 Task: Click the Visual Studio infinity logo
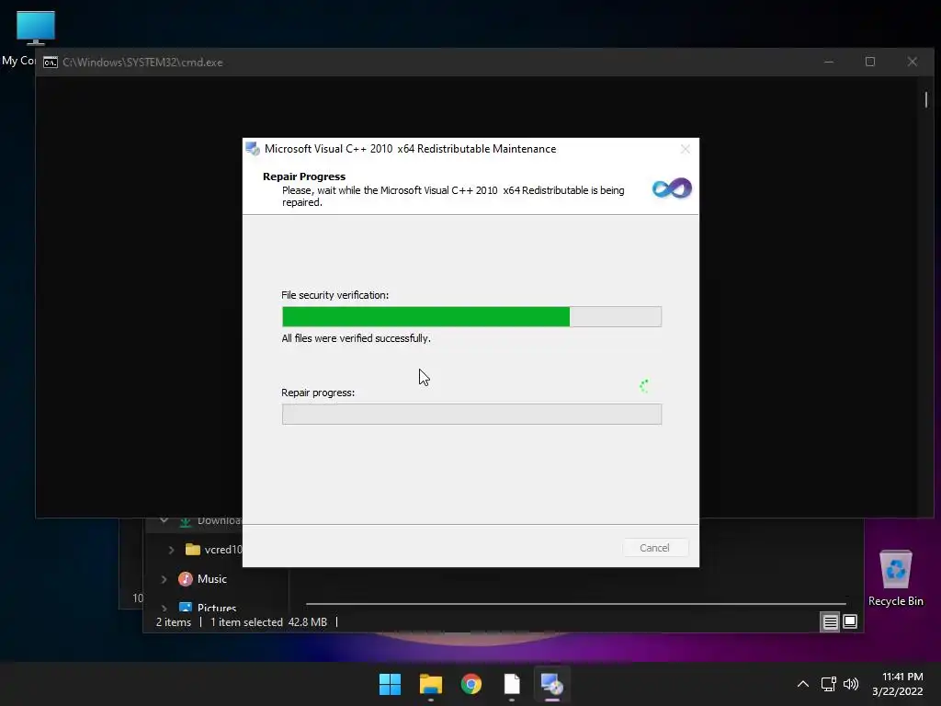tap(672, 188)
